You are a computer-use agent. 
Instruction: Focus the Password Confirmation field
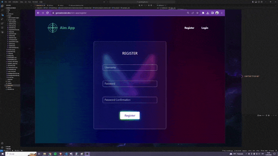coord(130,100)
